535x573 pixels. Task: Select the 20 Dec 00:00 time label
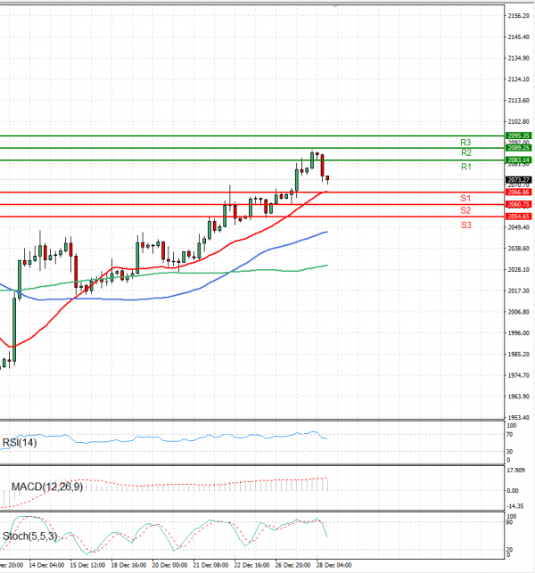pyautogui.click(x=169, y=565)
